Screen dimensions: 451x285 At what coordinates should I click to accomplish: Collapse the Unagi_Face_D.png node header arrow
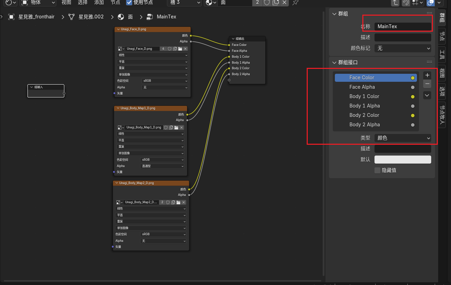(119, 30)
